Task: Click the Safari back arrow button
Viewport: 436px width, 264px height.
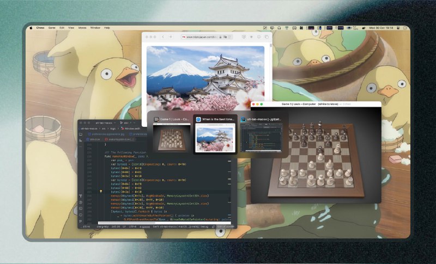Action: click(x=163, y=37)
